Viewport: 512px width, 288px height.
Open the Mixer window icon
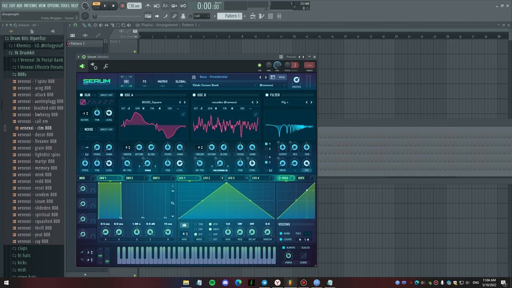click(279, 16)
